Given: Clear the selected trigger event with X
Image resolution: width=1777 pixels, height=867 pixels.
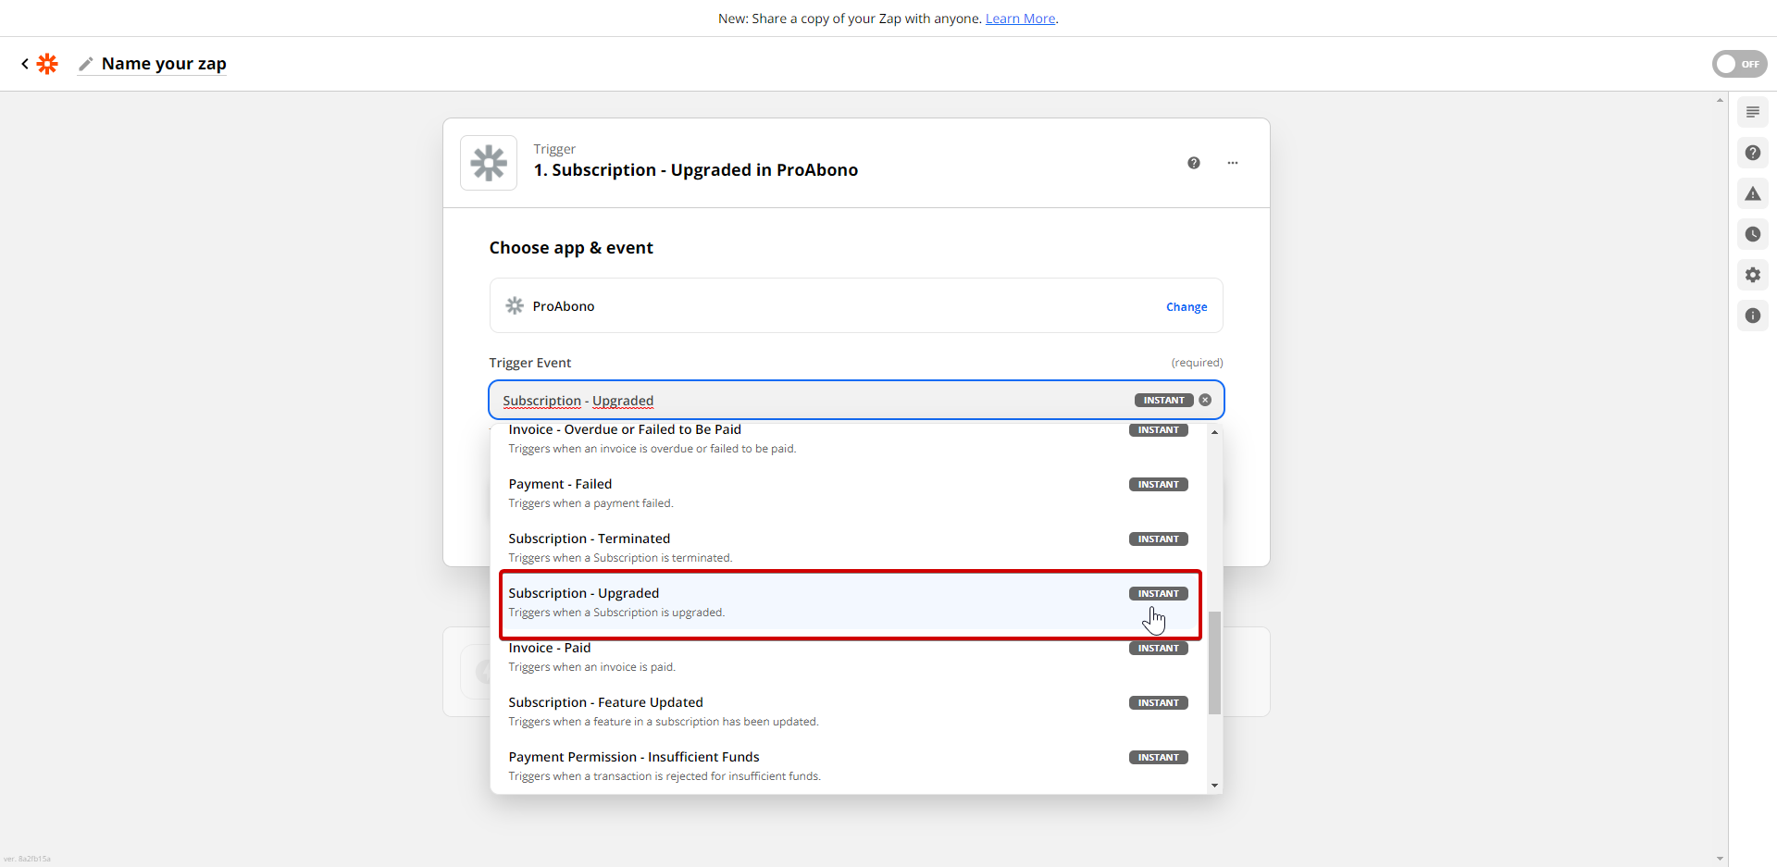Looking at the screenshot, I should pyautogui.click(x=1205, y=400).
